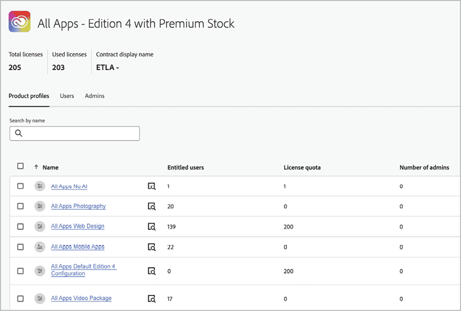Viewport: 461px width, 311px height.
Task: Sort by the Name column header
Action: click(51, 167)
